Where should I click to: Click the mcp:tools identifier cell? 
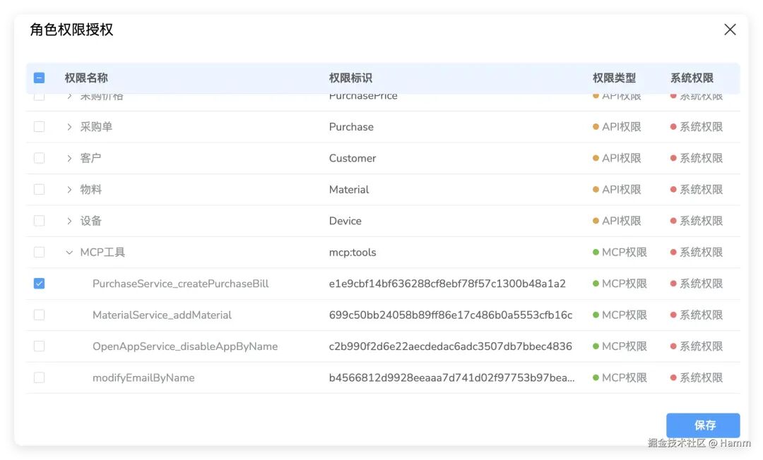coord(353,253)
